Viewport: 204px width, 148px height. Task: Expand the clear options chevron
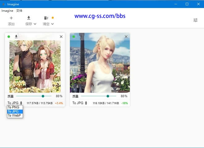pos(52,24)
